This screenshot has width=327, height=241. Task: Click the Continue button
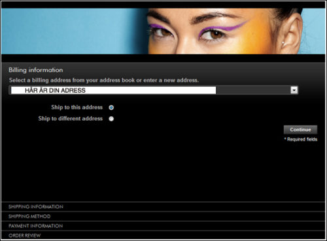300,129
